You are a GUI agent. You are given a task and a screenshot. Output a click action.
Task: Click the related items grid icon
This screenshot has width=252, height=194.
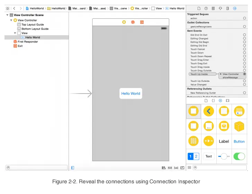(x=8, y=8)
